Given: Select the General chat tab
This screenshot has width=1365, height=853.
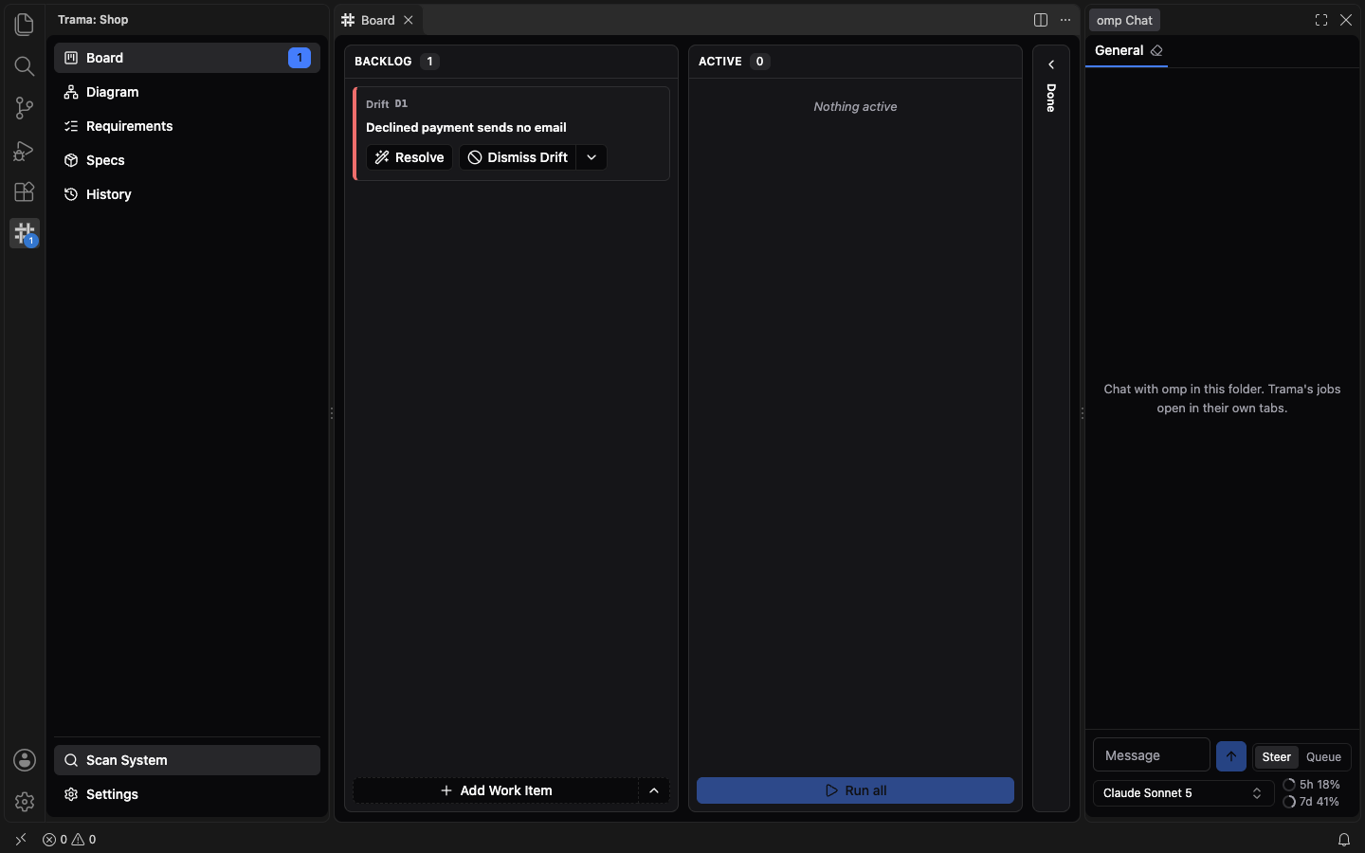Looking at the screenshot, I should coord(1119,50).
